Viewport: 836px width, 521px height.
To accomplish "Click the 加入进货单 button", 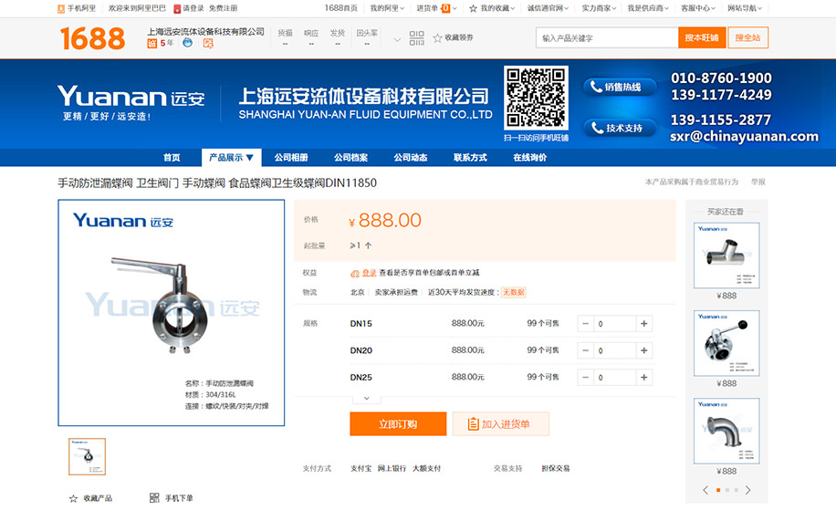I will (x=501, y=424).
